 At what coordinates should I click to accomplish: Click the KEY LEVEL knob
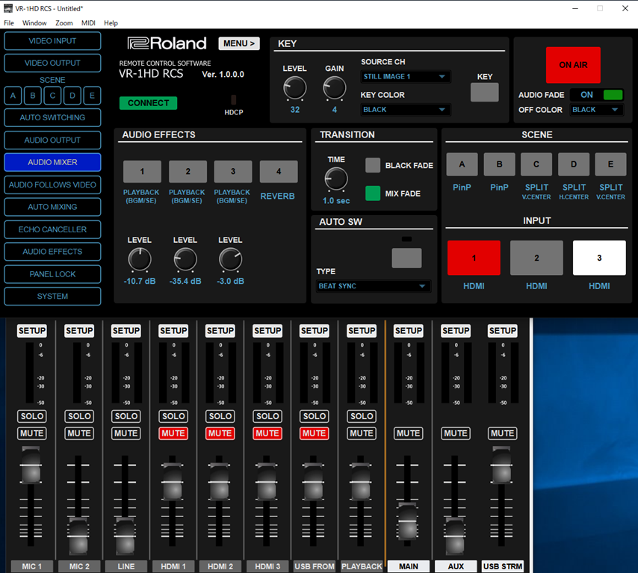(x=294, y=88)
